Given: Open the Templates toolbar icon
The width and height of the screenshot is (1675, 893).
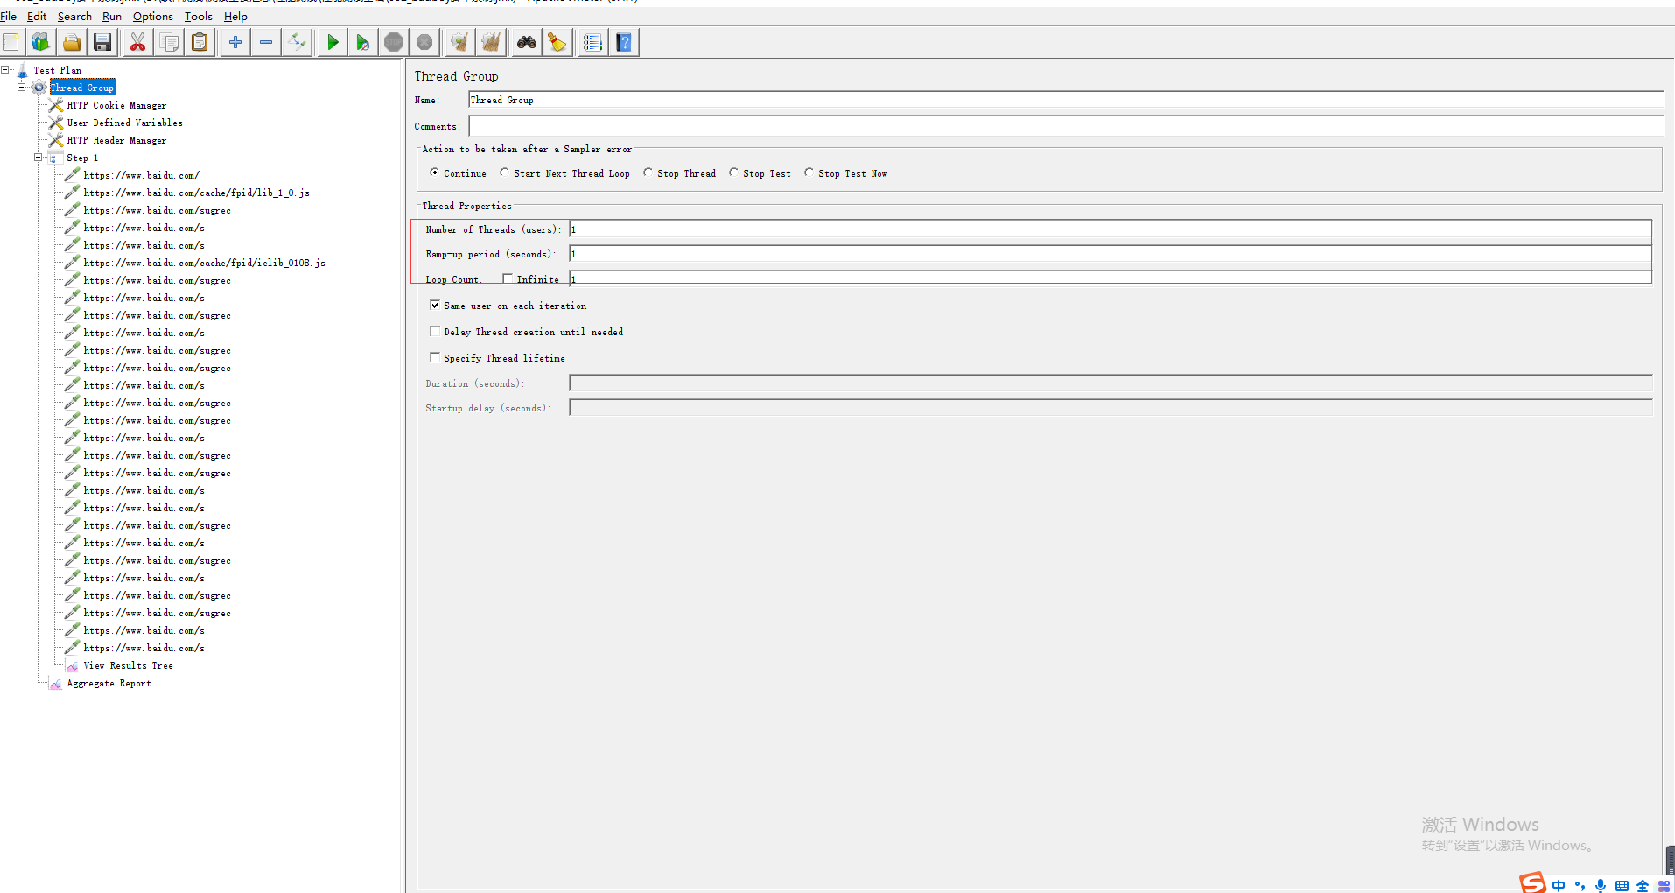Looking at the screenshot, I should [x=40, y=42].
